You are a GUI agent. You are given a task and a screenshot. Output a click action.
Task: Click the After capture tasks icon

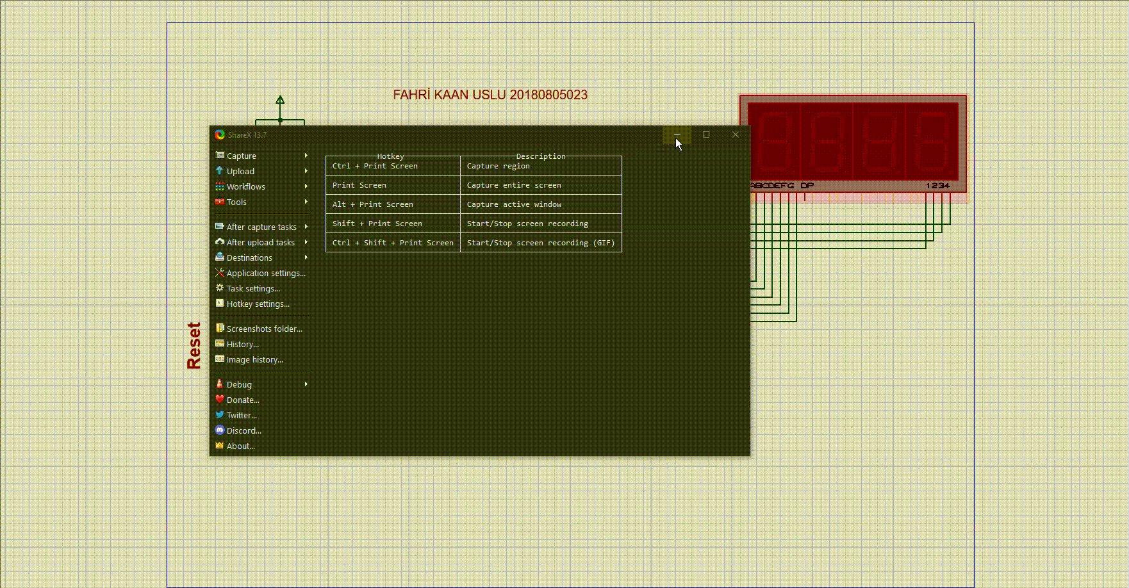pos(220,227)
